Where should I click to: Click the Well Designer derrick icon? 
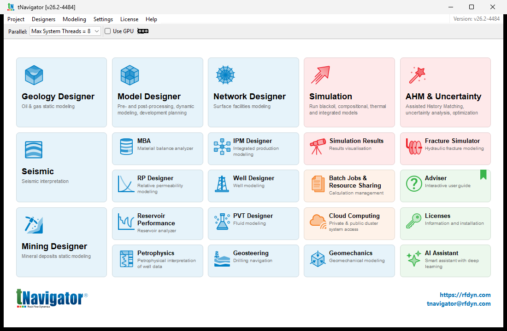pos(222,184)
